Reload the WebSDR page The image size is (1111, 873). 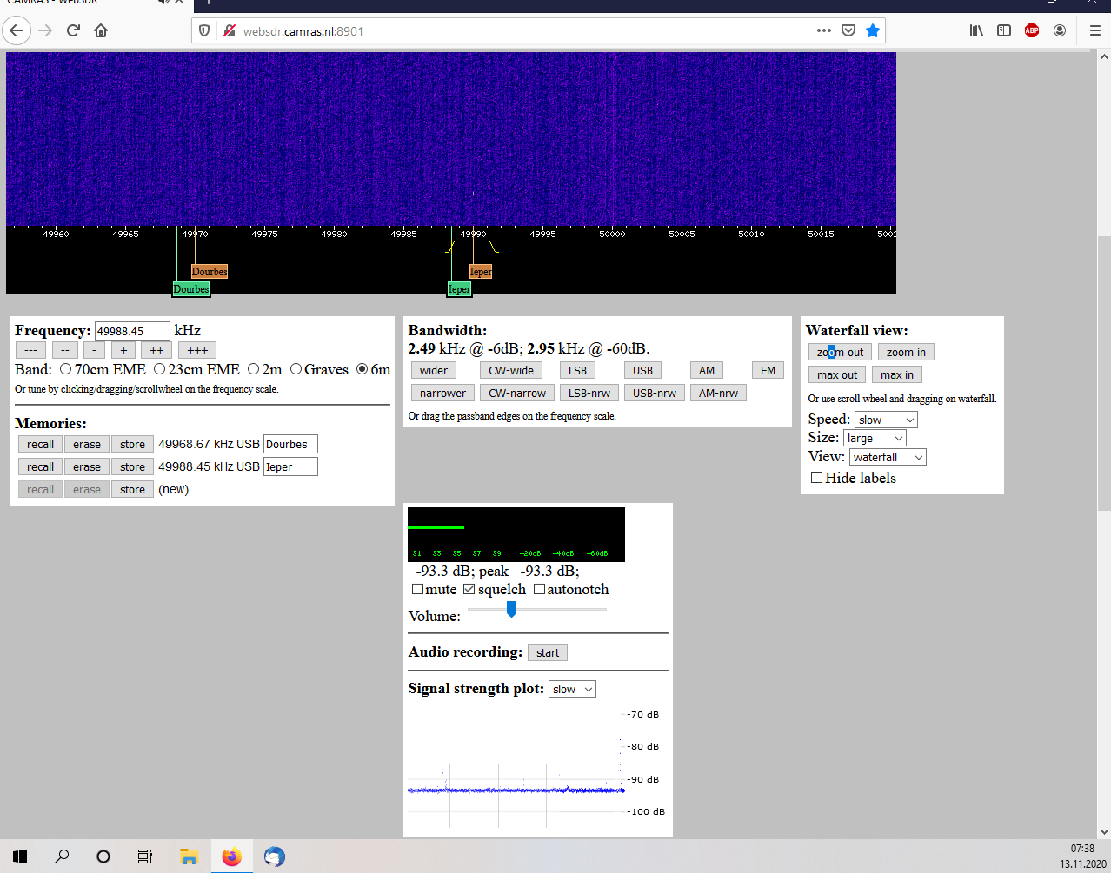pos(73,30)
